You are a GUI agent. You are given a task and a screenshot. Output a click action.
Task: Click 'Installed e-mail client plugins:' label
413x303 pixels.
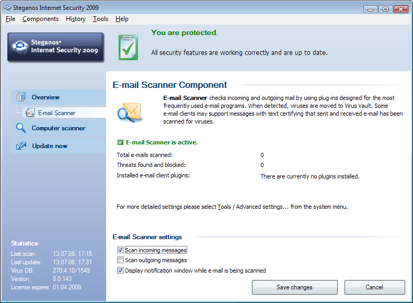[153, 175]
